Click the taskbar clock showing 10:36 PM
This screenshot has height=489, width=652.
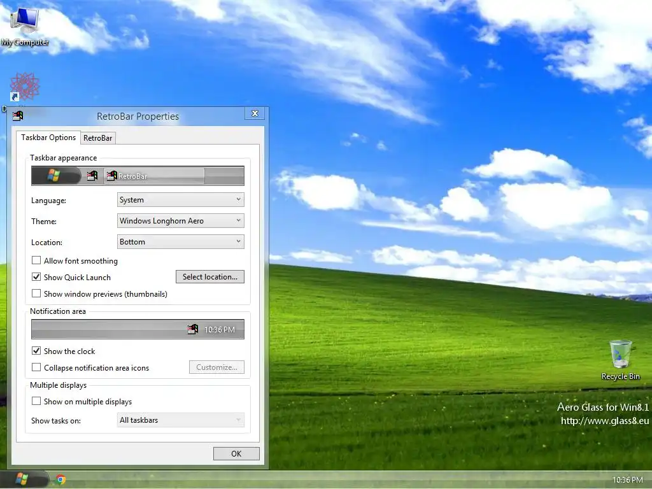pyautogui.click(x=627, y=480)
